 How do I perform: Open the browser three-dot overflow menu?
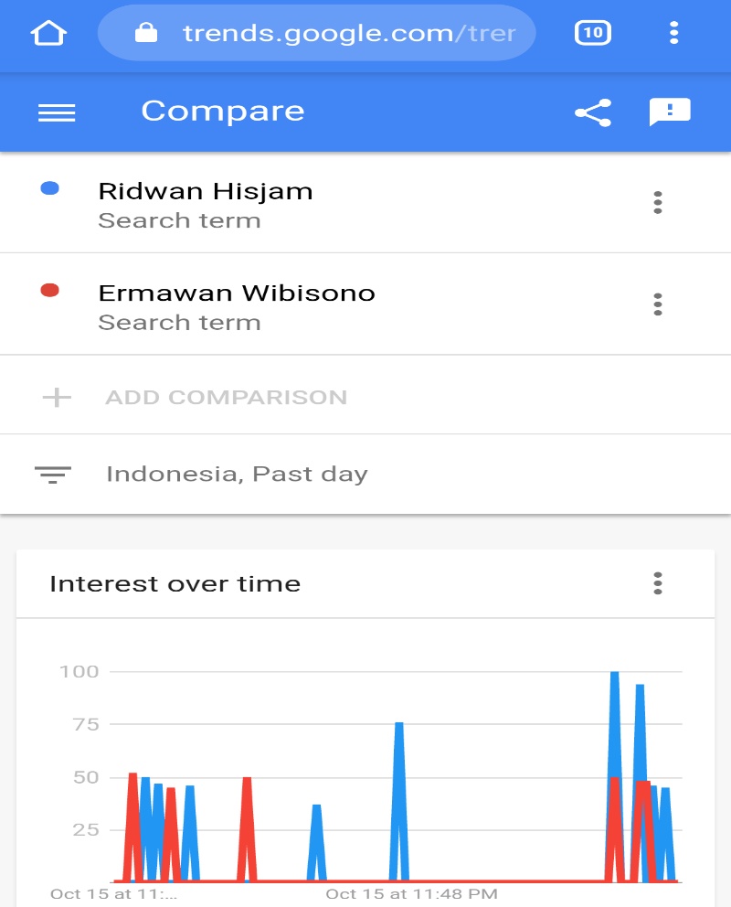tap(674, 34)
